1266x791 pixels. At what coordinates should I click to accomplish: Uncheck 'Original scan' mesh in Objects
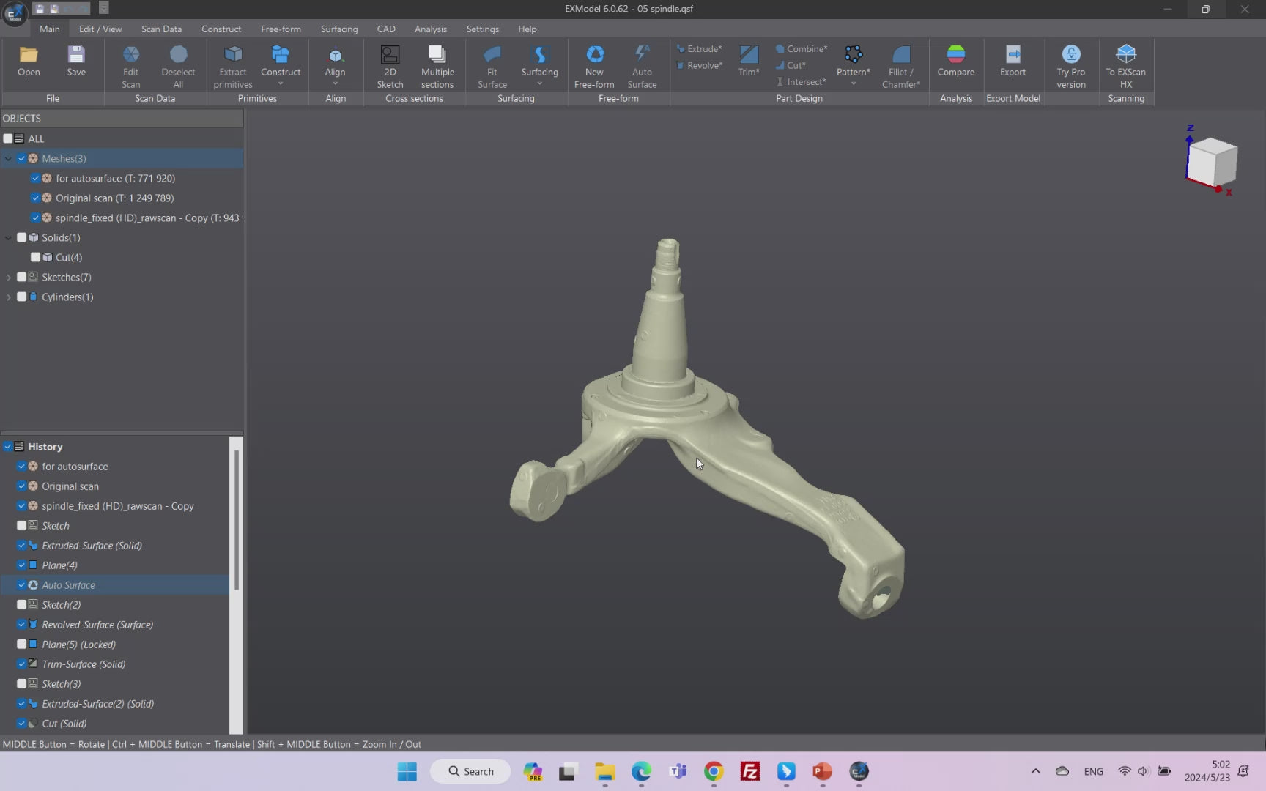tap(35, 198)
